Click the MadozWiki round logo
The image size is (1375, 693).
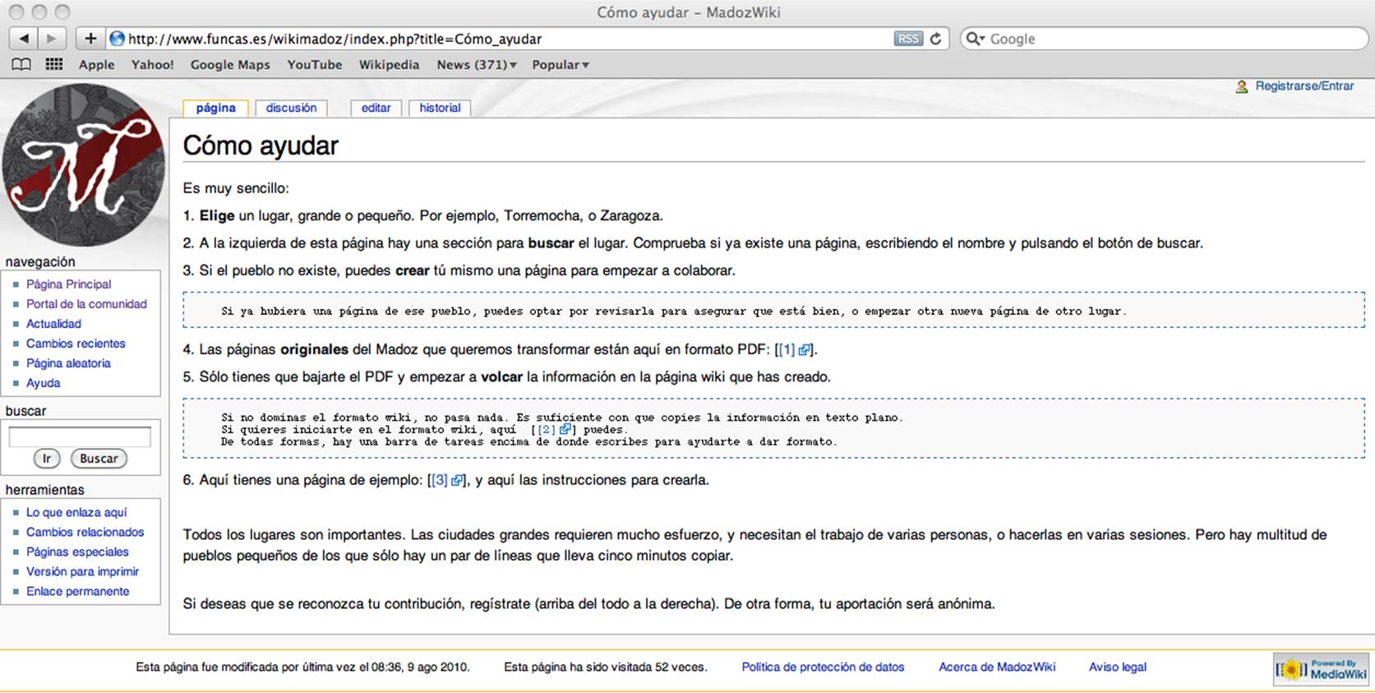coord(83,165)
